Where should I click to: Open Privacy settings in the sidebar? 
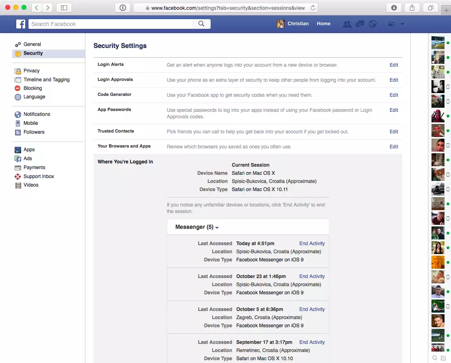(31, 71)
